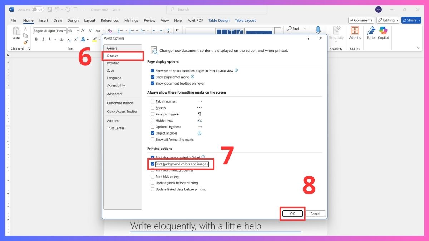Click the Redo arrow icon
The image size is (429, 241).
click(68, 10)
